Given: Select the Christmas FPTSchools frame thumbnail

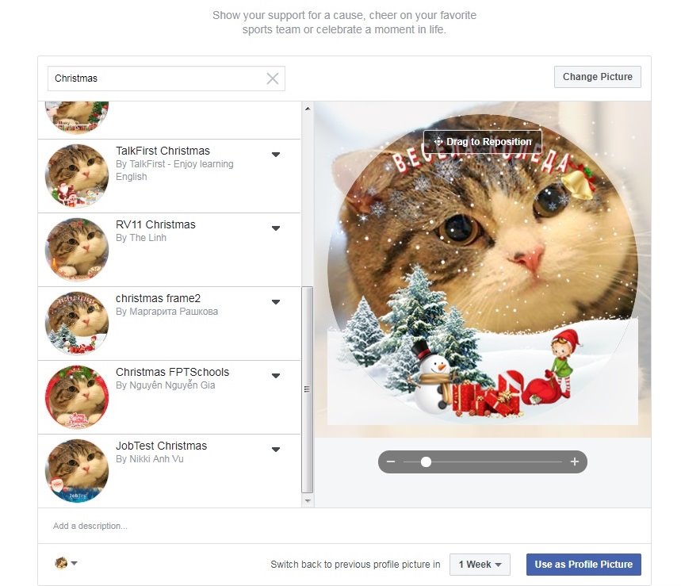Looking at the screenshot, I should tap(76, 396).
